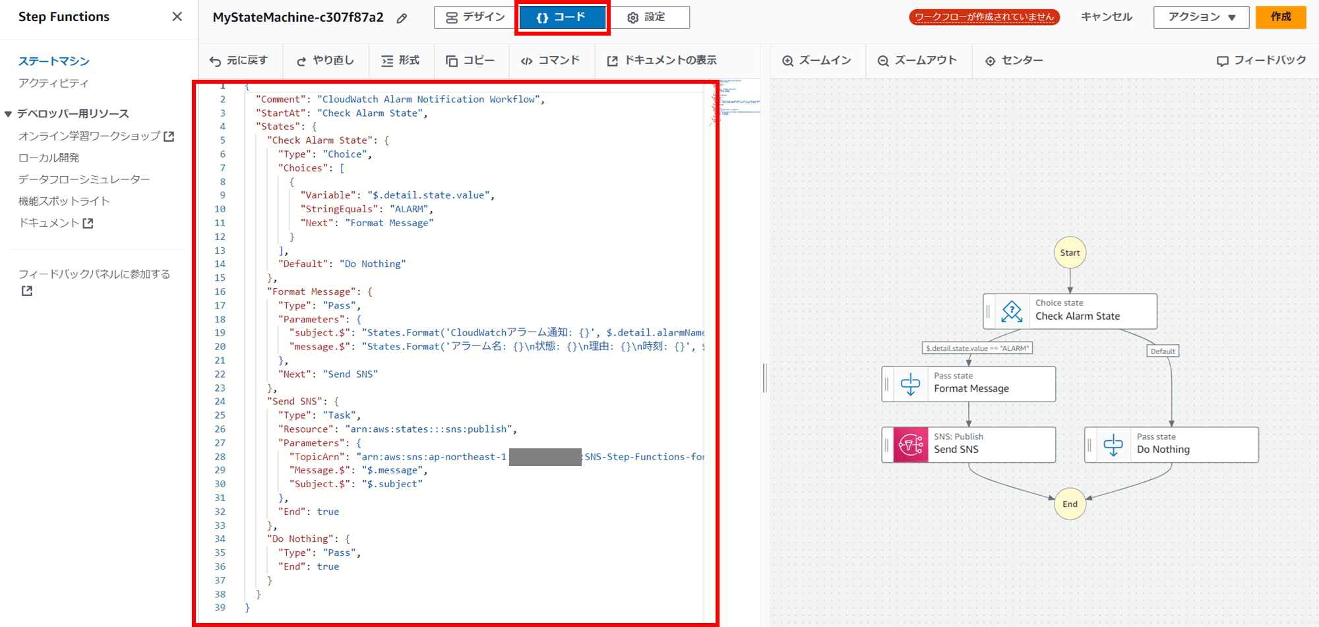Select the Format Message pass state node

pyautogui.click(x=968, y=384)
